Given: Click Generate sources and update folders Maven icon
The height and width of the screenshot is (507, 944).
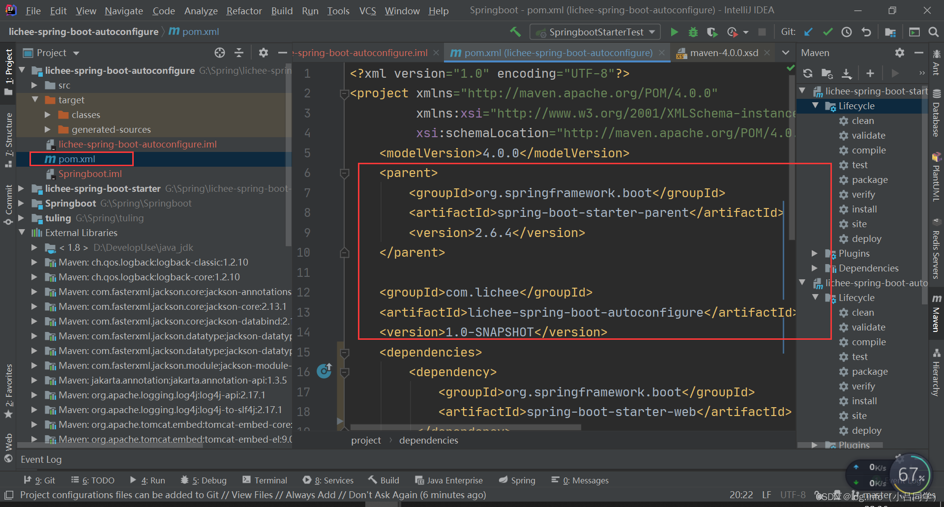Looking at the screenshot, I should pos(827,73).
